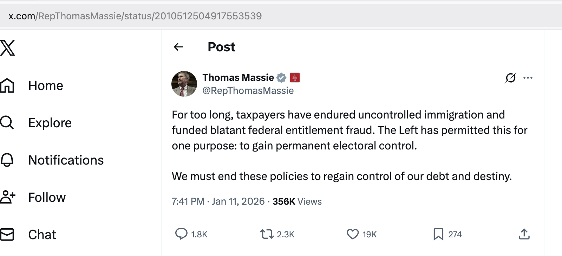Open the Grok icon on the post
The width and height of the screenshot is (562, 256).
[x=511, y=78]
